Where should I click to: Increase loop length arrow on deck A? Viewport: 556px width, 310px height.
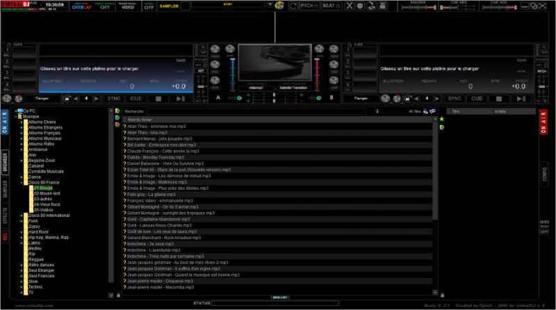click(x=96, y=99)
